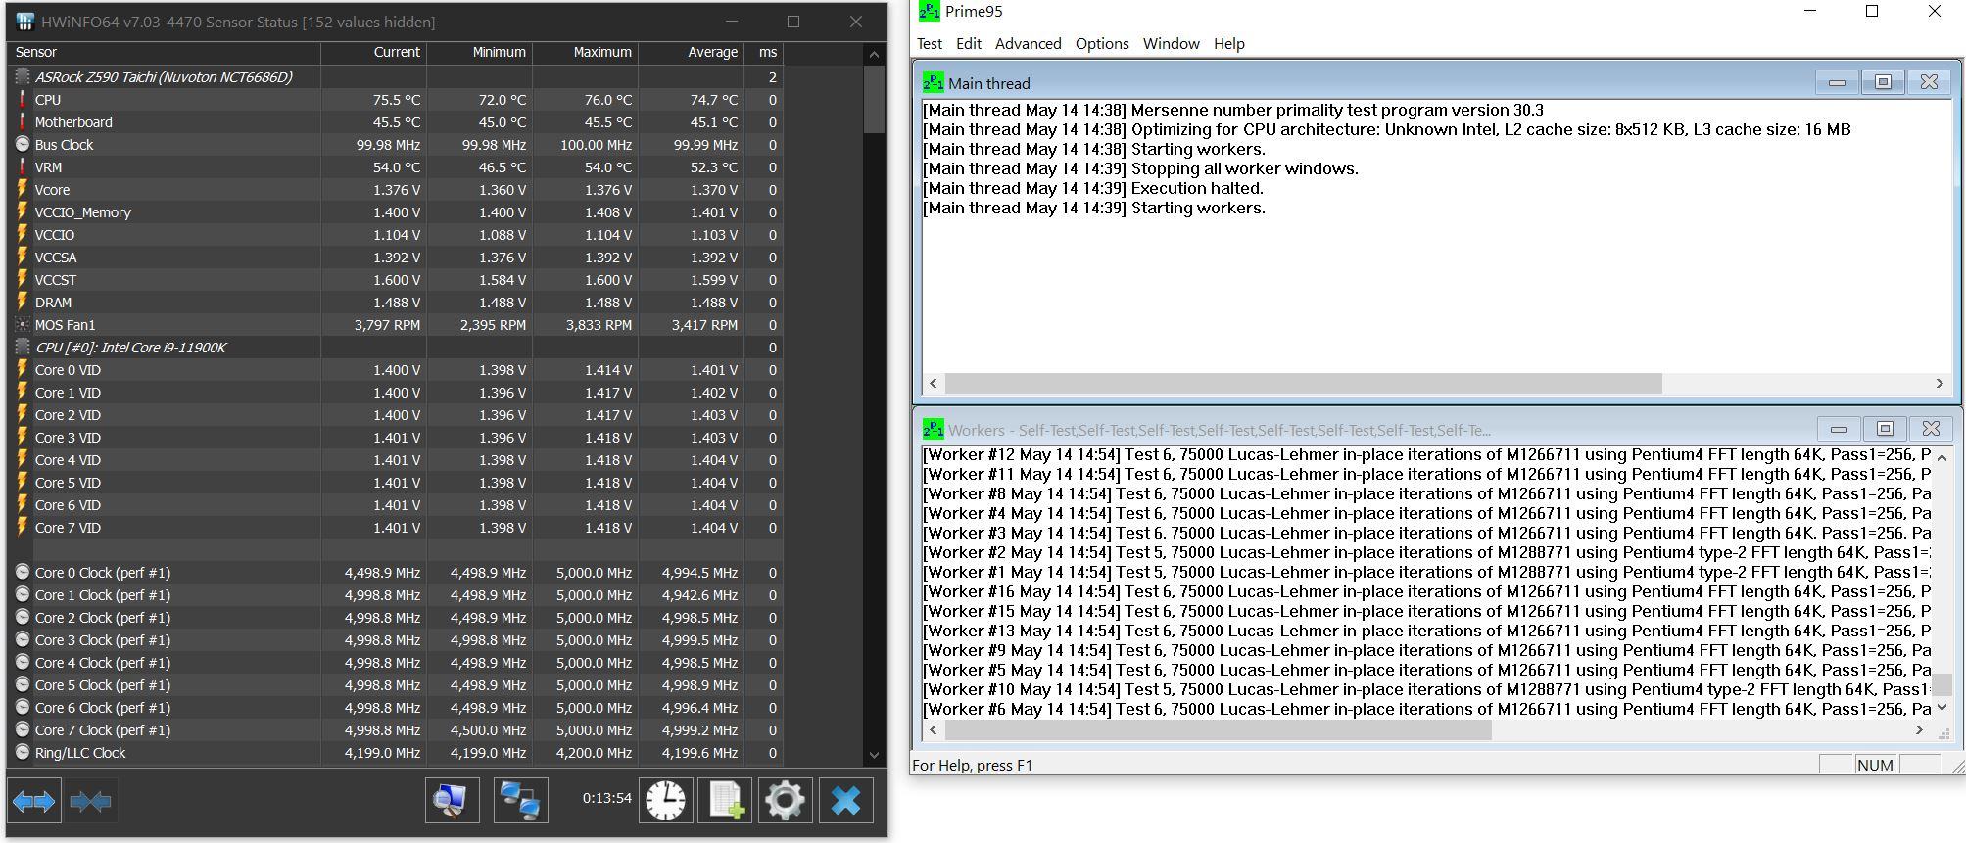Click CPU [#0] Intel Core chip icon

click(x=23, y=347)
